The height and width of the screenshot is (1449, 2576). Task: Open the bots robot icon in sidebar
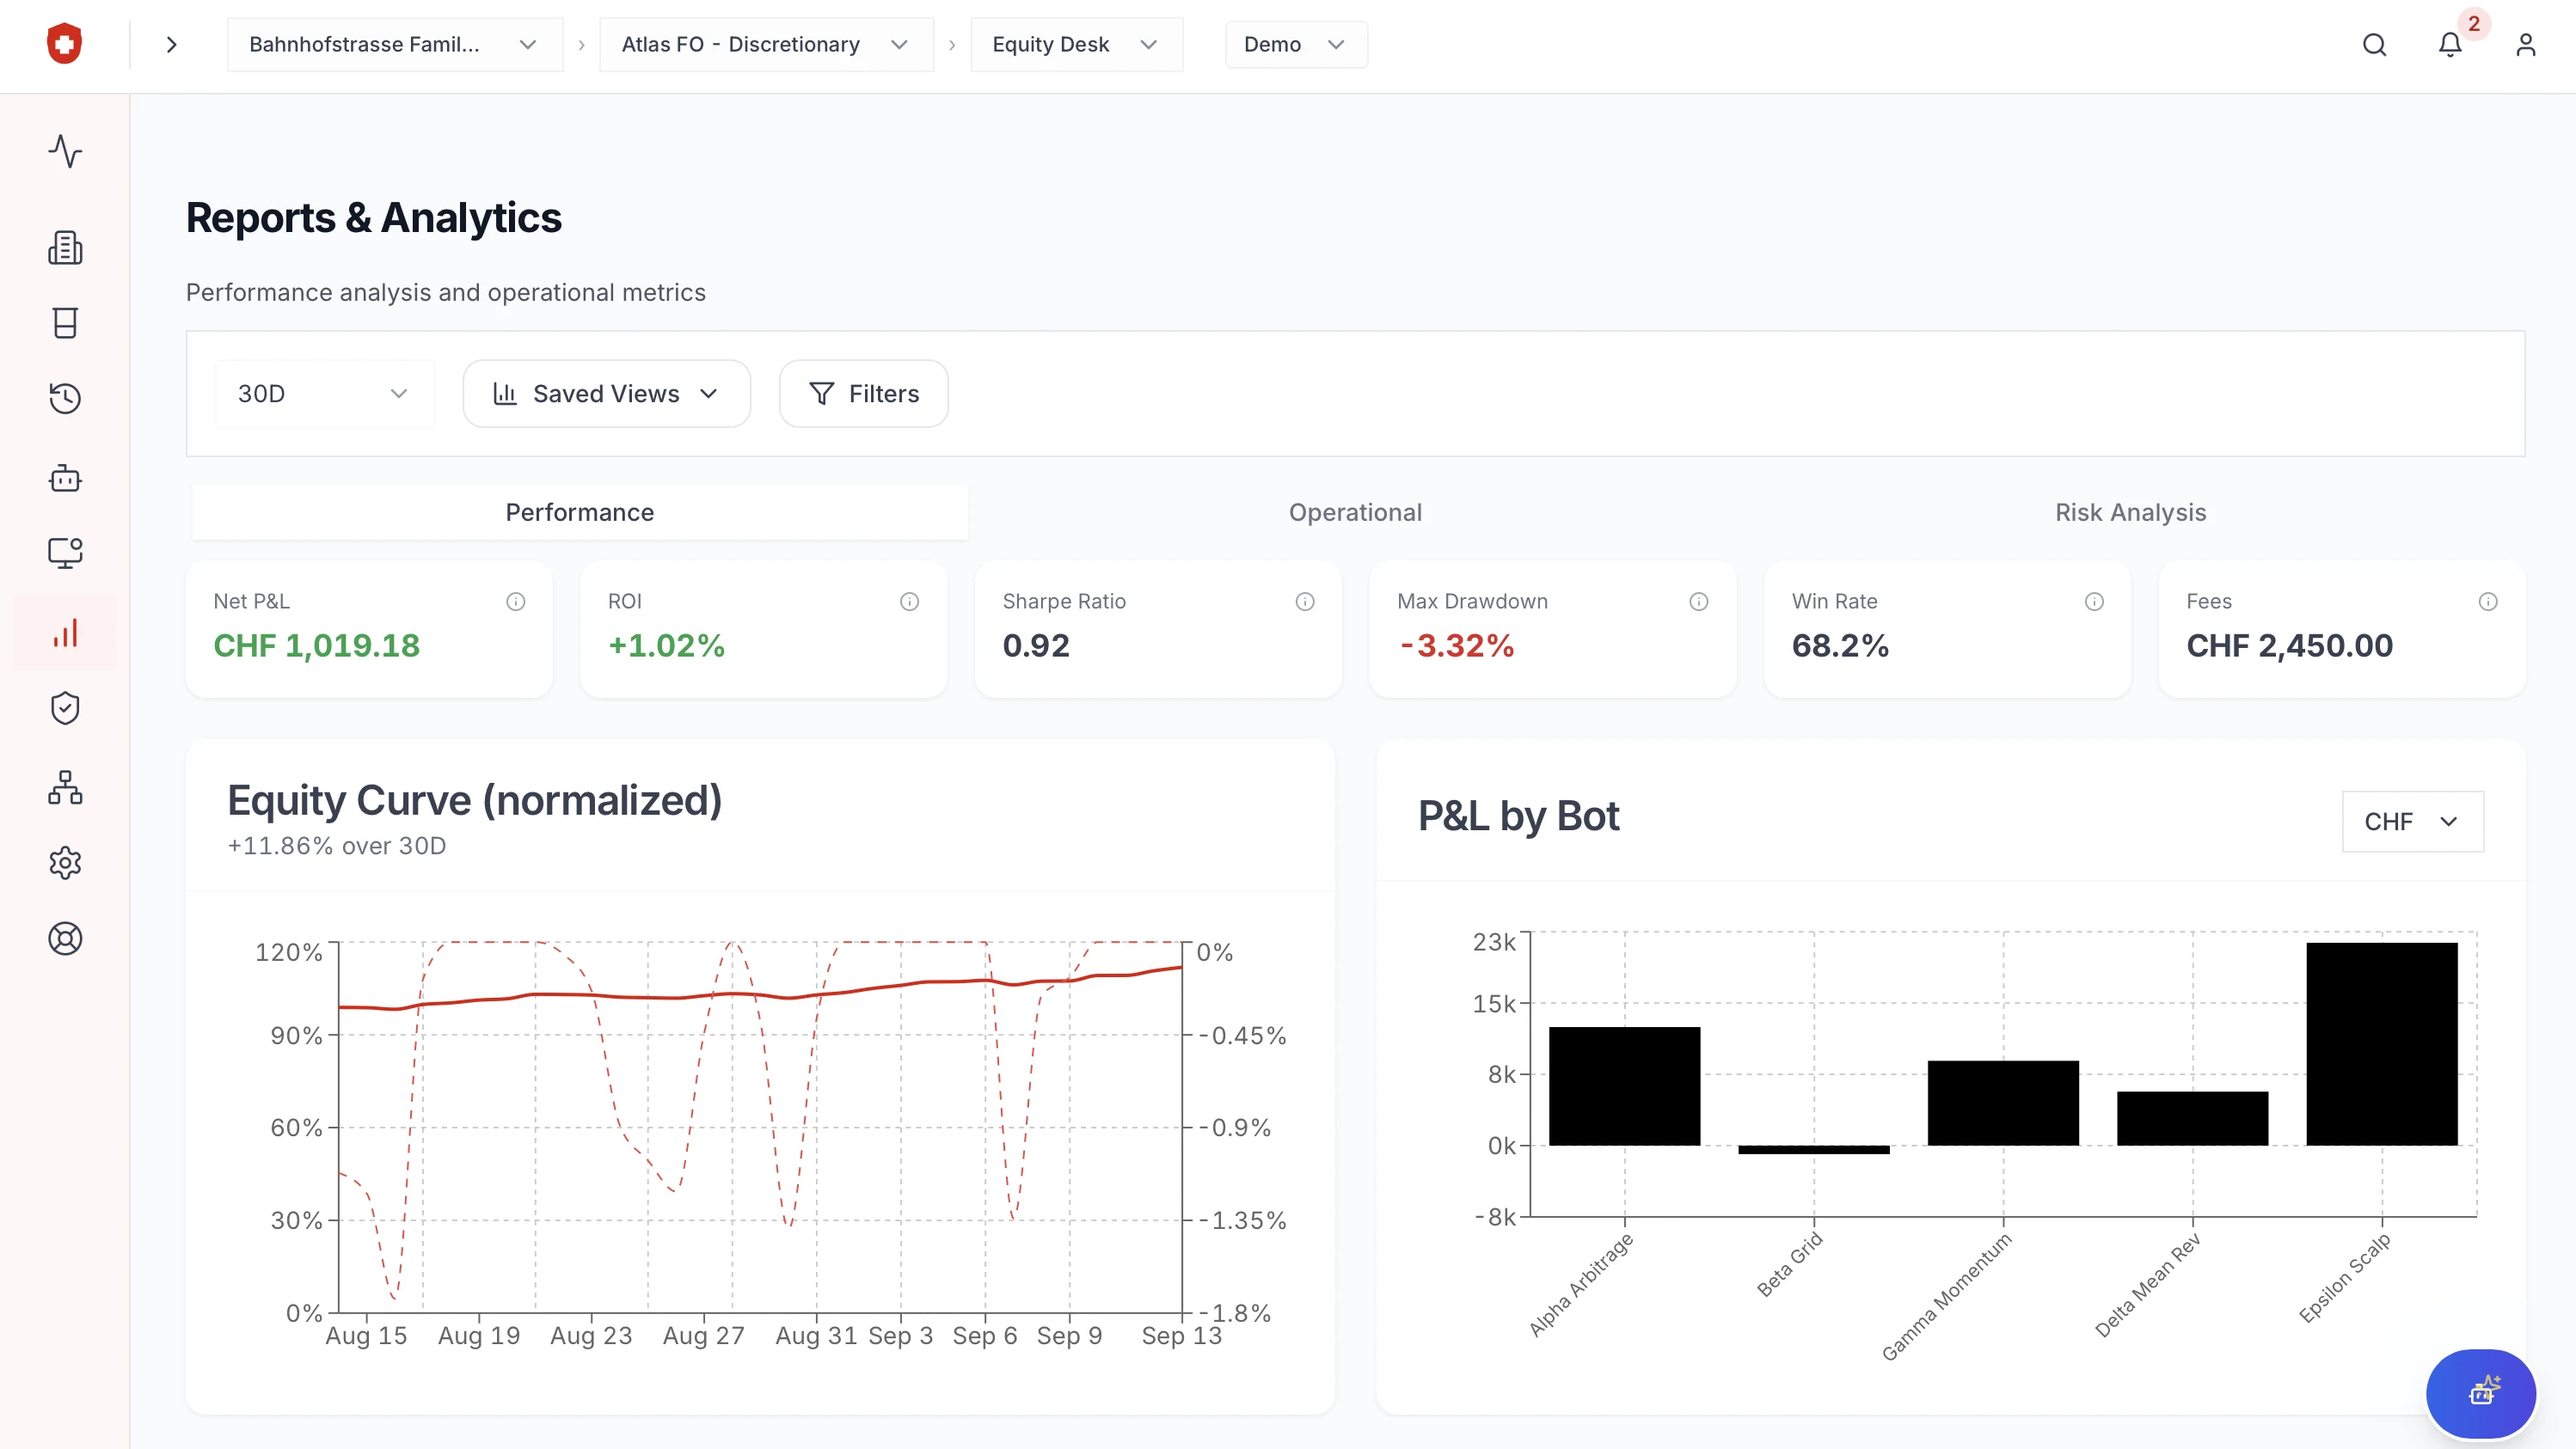pyautogui.click(x=65, y=479)
